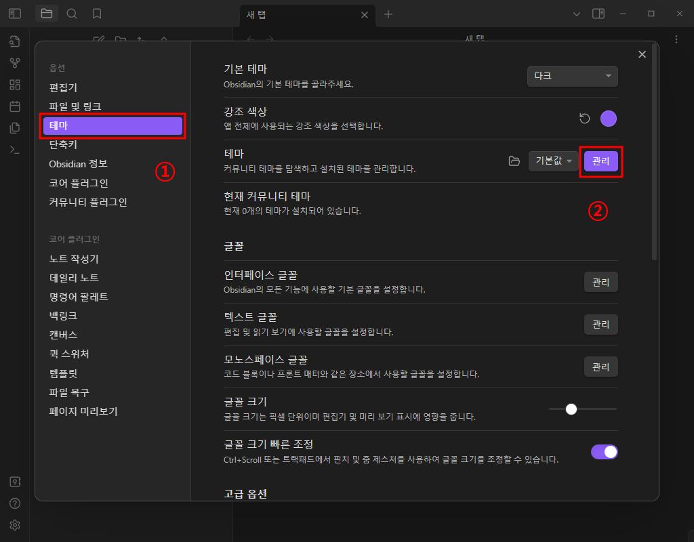The image size is (694, 542).
Task: Open 커뮤니티 플러그인 section
Action: click(112, 202)
